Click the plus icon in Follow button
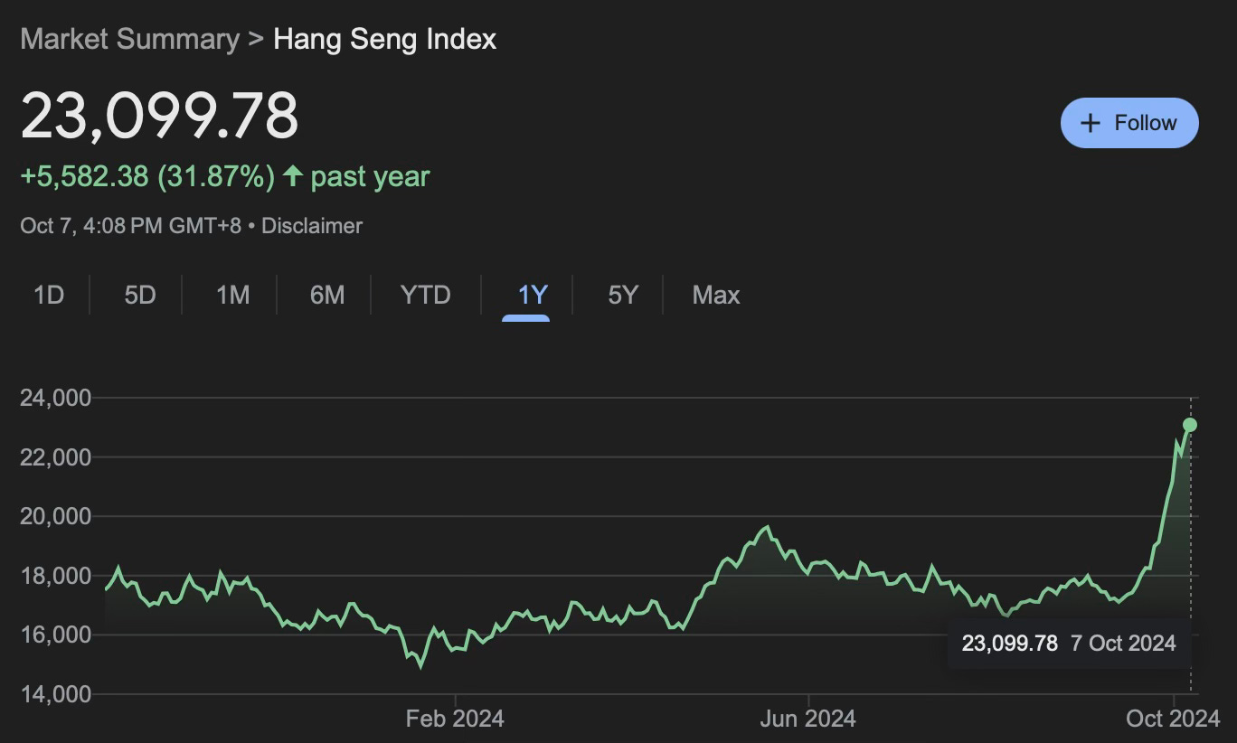The height and width of the screenshot is (743, 1237). pos(1091,123)
